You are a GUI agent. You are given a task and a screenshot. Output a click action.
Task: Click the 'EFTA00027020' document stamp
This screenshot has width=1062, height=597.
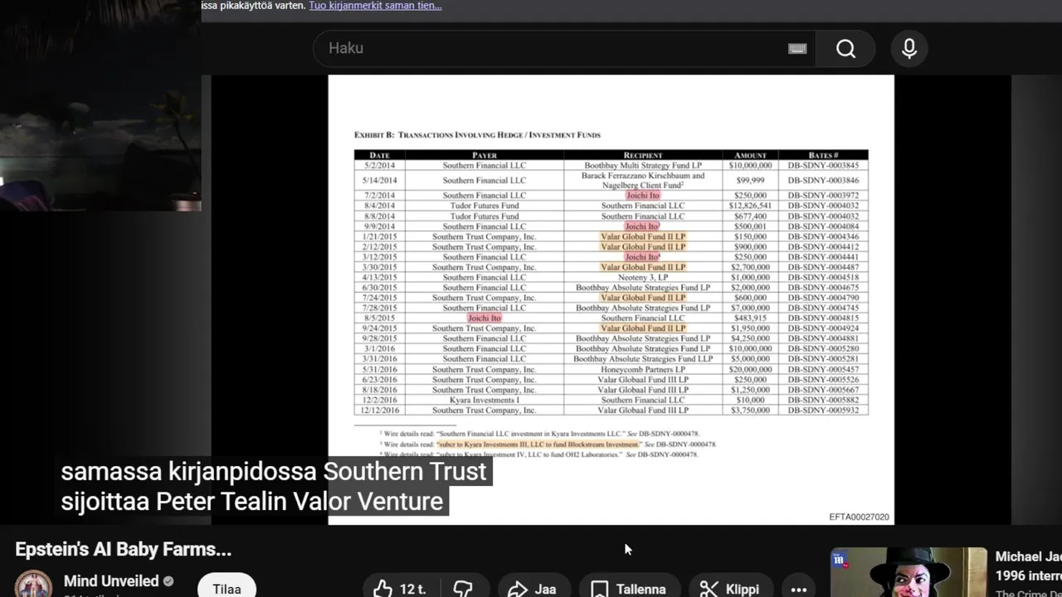click(859, 517)
